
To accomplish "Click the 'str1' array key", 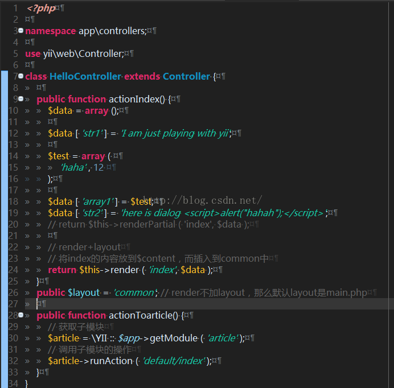I will pos(93,133).
